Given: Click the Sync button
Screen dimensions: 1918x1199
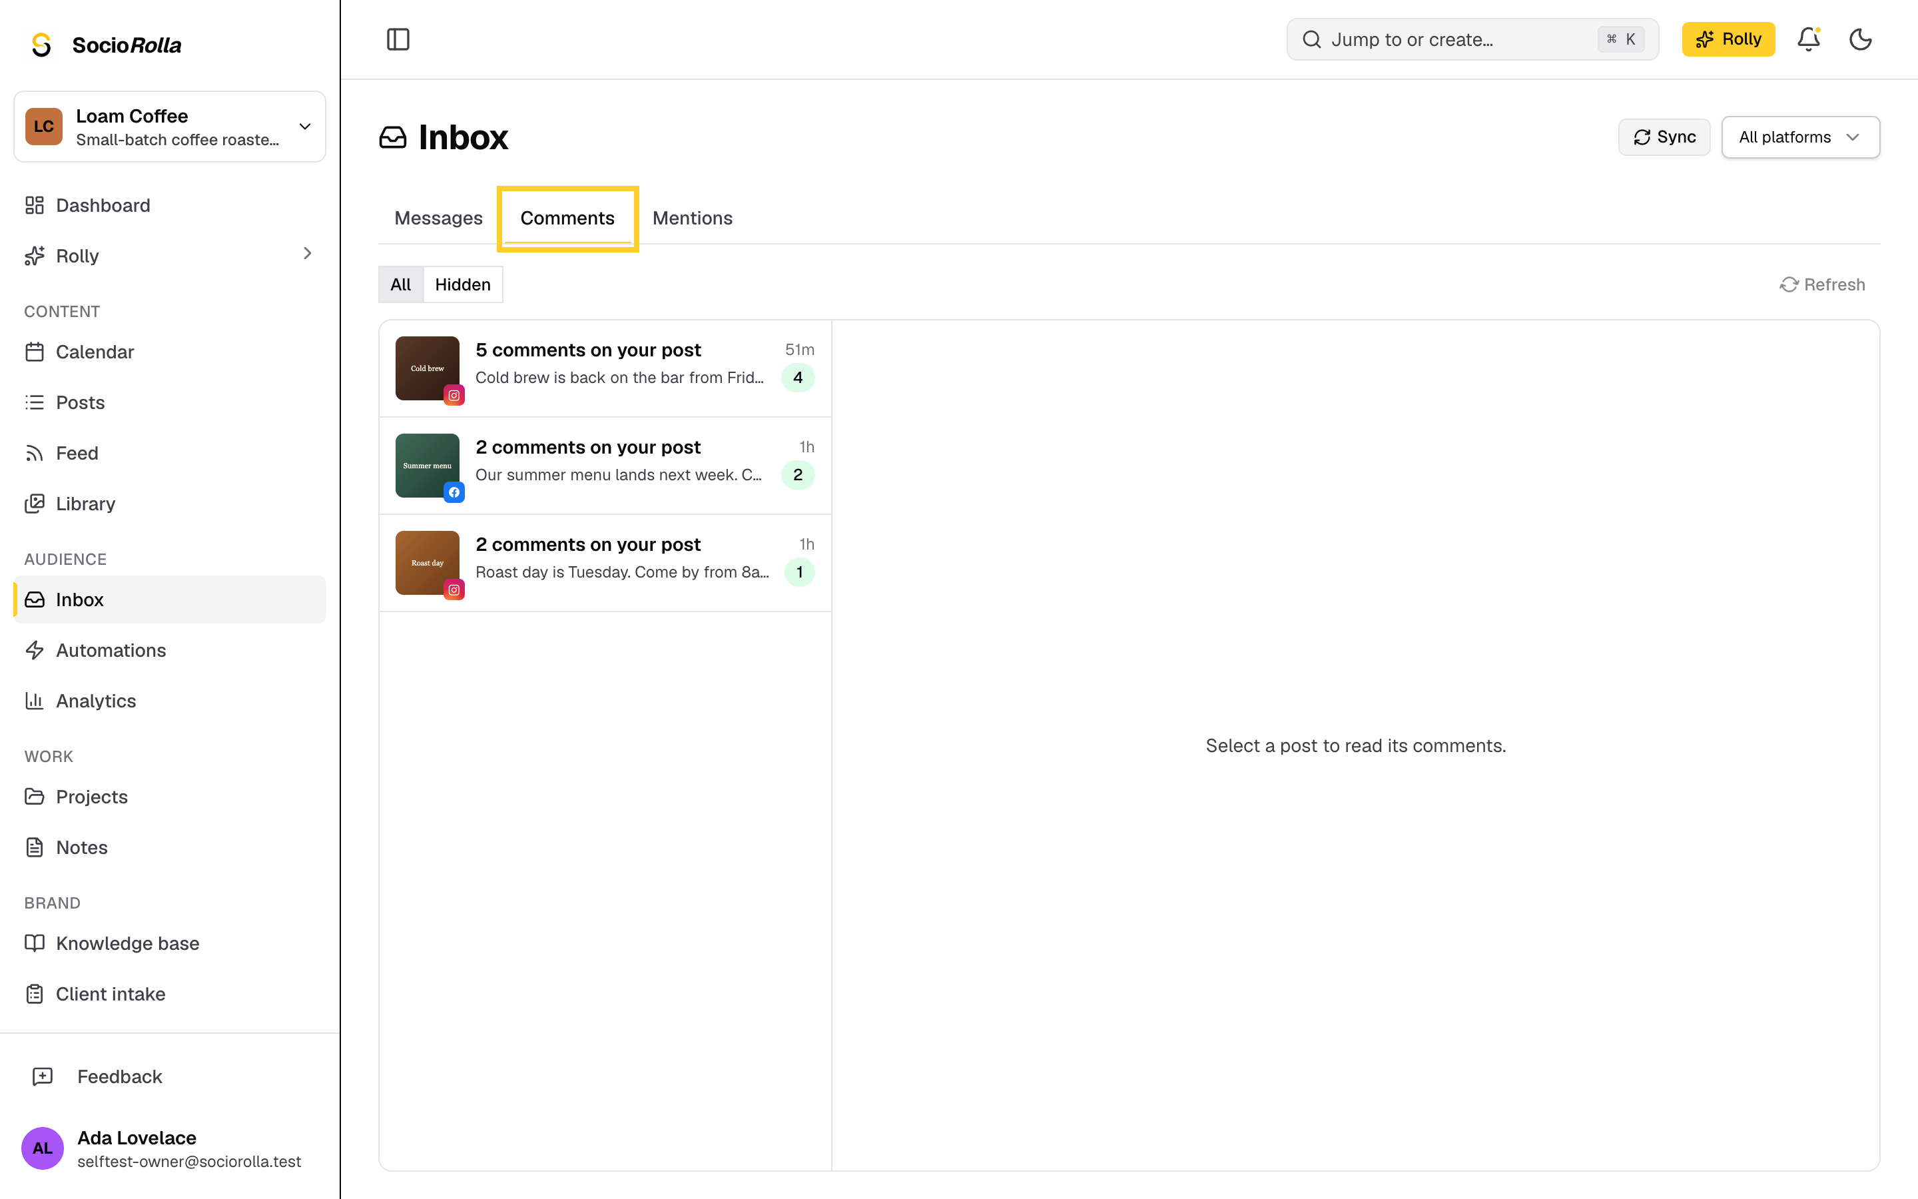Looking at the screenshot, I should (x=1664, y=137).
